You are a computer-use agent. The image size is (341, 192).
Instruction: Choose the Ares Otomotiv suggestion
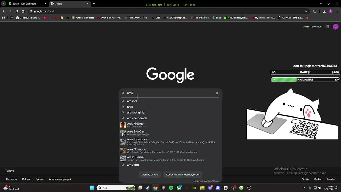point(170,151)
